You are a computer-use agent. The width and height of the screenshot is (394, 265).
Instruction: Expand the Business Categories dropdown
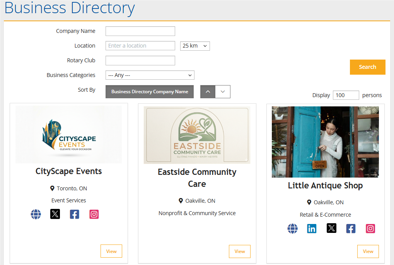coord(150,75)
